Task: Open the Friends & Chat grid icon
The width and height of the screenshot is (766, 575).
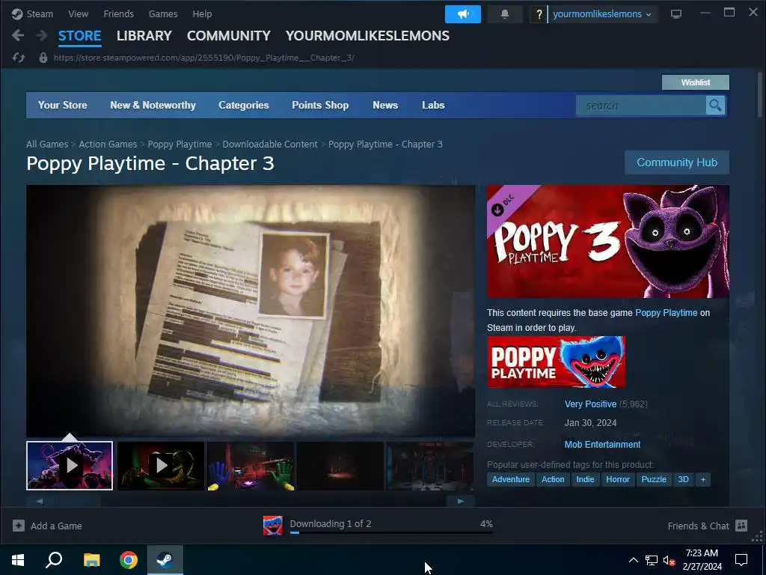Action: (741, 526)
